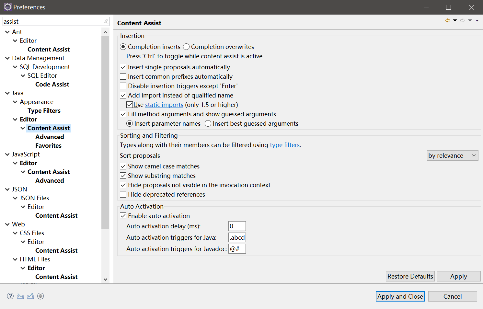Click the forward navigation arrow icon
The width and height of the screenshot is (483, 309).
(x=463, y=20)
